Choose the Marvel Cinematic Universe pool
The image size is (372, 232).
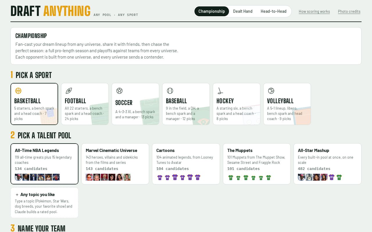point(115,164)
